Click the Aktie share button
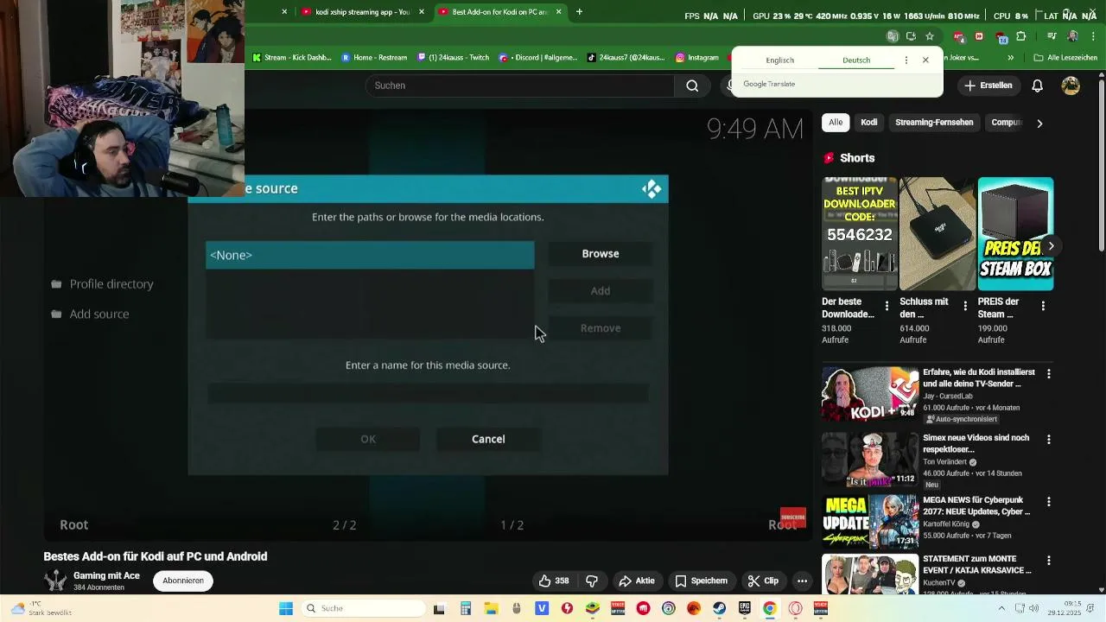1106x622 pixels. point(637,581)
